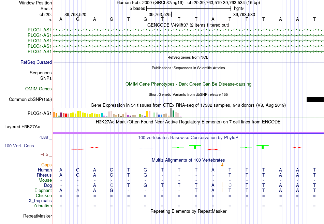Screen dimensions: 324x224
Task: Click the H3K27Ac Mark track title
Action: 188,122
